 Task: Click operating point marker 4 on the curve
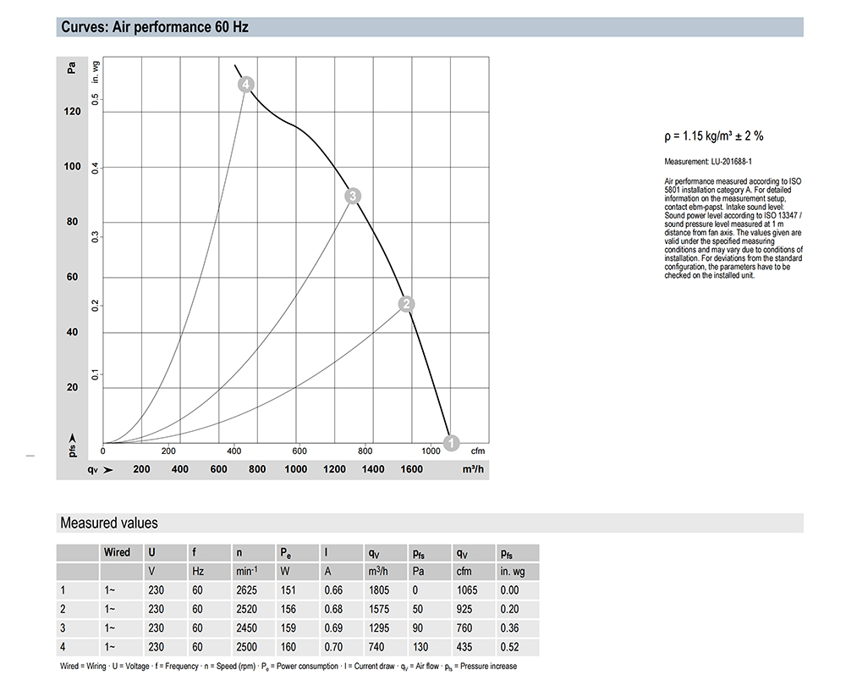pos(246,85)
